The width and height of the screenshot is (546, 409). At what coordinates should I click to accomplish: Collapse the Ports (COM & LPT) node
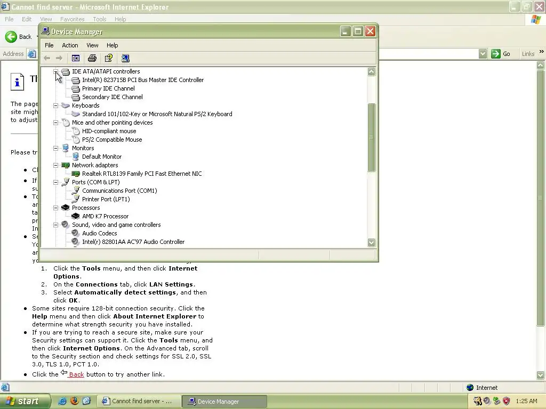click(55, 182)
